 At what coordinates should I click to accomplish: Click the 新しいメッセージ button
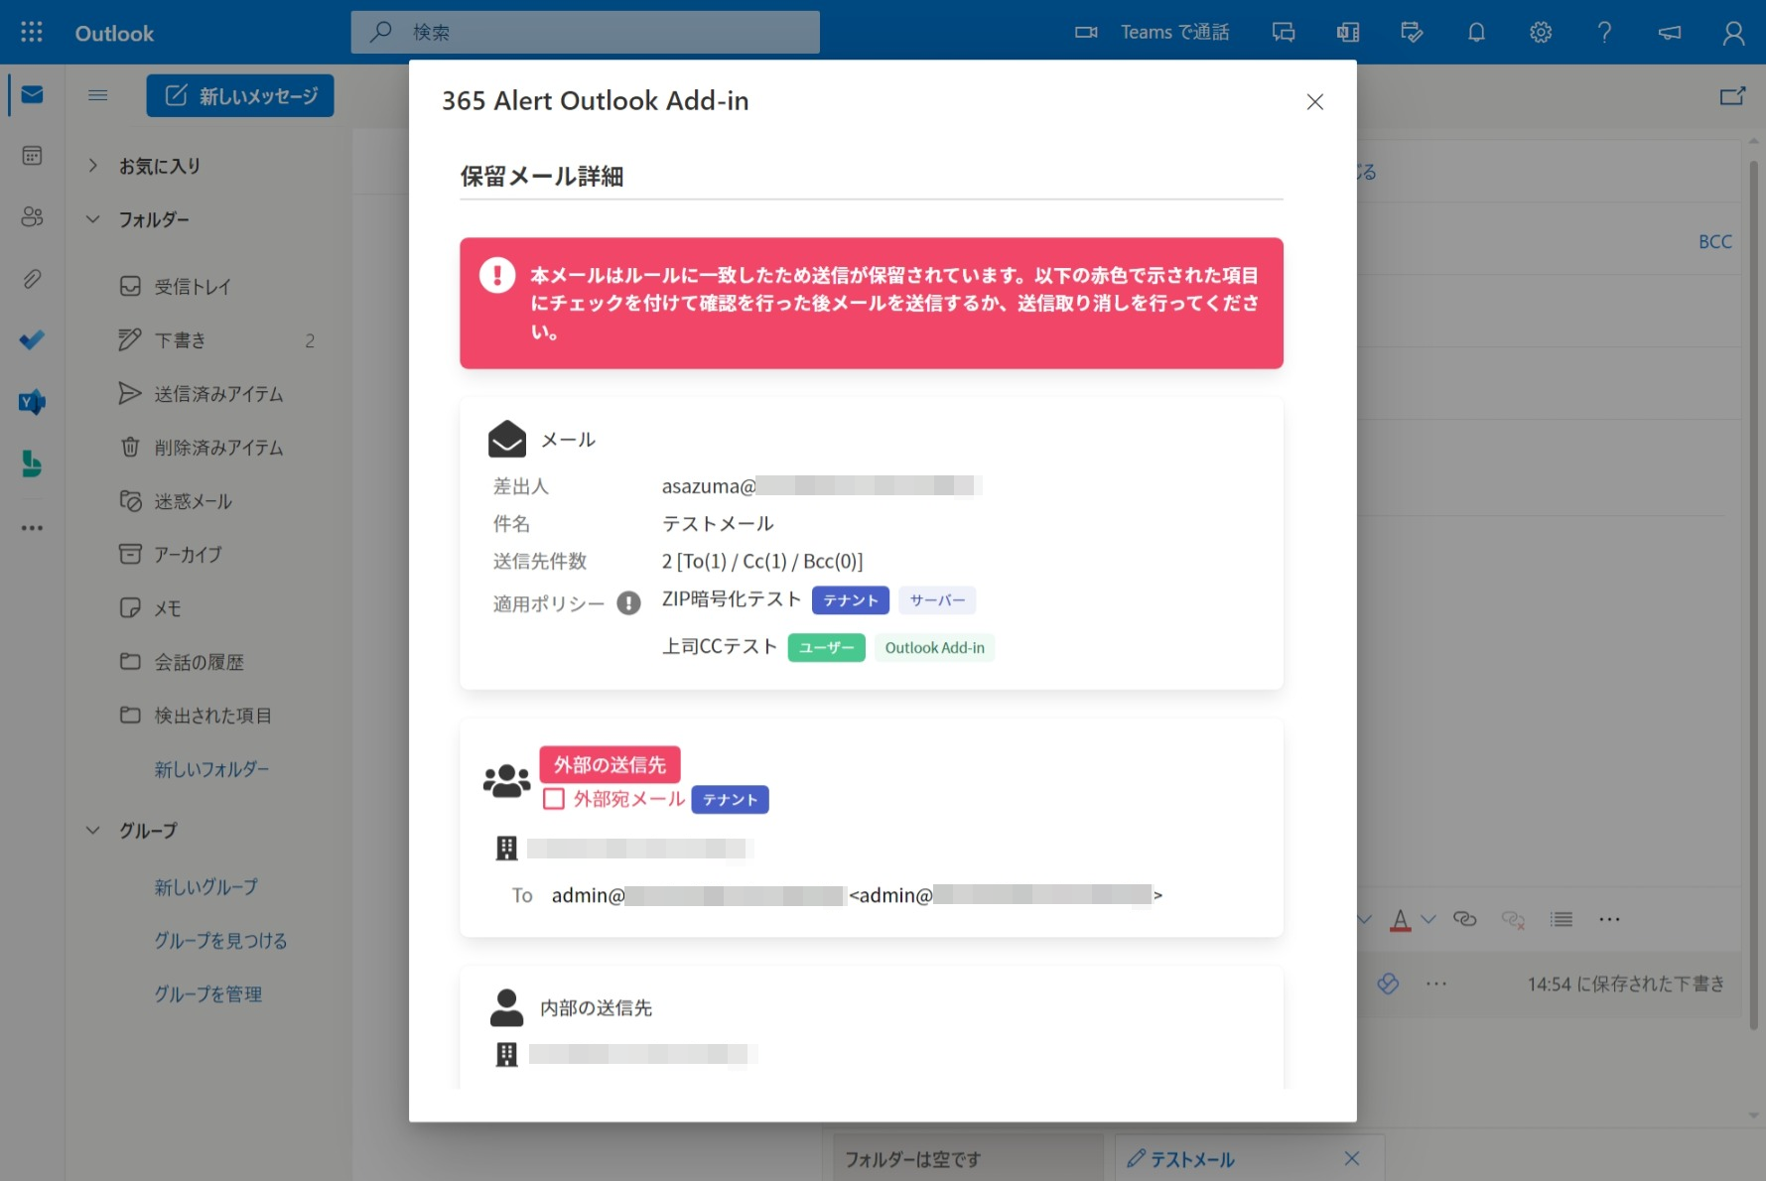pyautogui.click(x=240, y=96)
